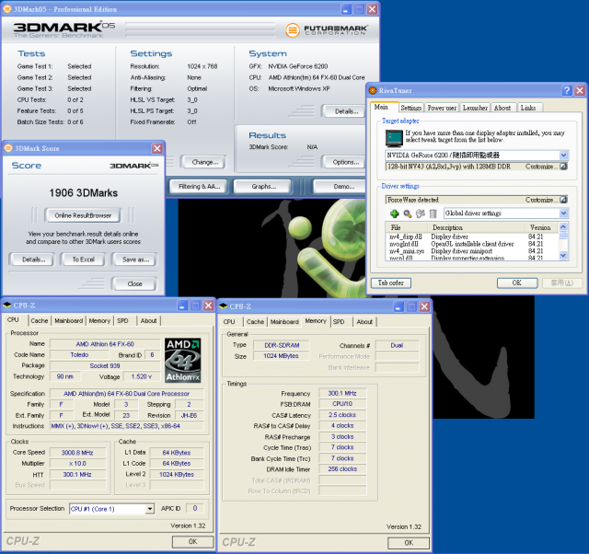Open Mainboard tab in left CPU-Z window

tap(68, 321)
